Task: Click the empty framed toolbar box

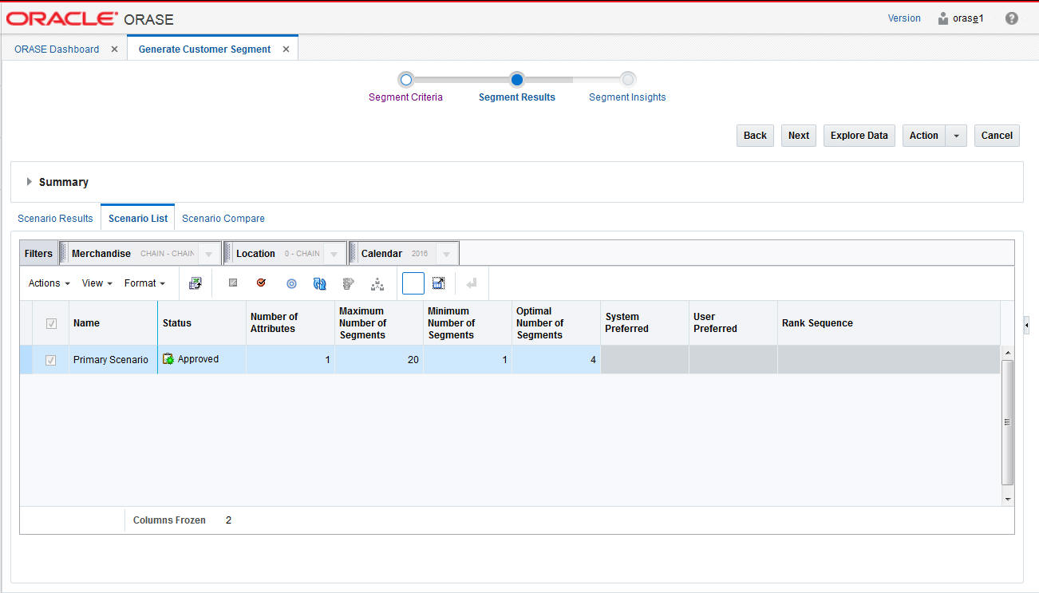Action: (x=413, y=283)
